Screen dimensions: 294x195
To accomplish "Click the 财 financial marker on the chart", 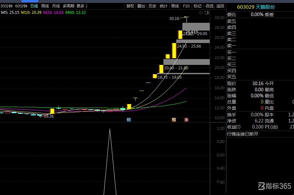I will point(129,120).
